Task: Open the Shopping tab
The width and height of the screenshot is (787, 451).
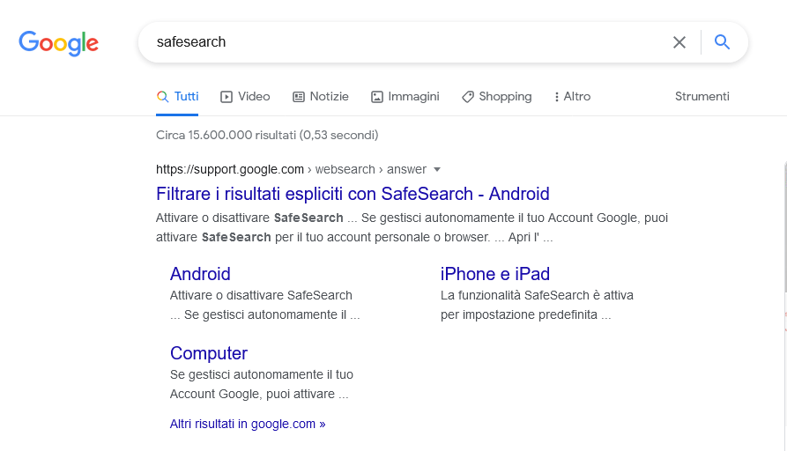Action: coord(496,96)
